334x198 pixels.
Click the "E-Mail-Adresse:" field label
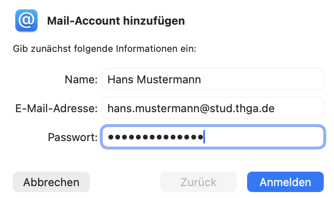(56, 108)
